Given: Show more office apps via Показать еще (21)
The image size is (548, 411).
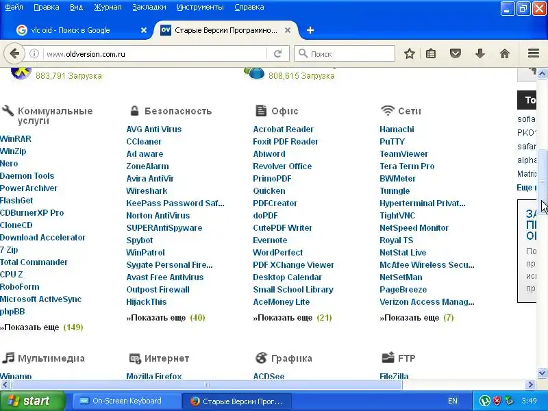Looking at the screenshot, I should point(292,318).
